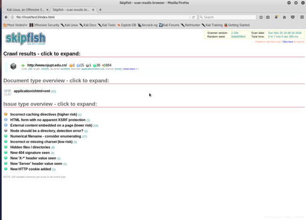Expand Node should be a directory issue
Image resolution: width=306 pixels, height=220 pixels.
coord(47,131)
